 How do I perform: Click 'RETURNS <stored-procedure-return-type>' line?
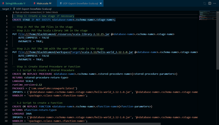tap(40, 77)
